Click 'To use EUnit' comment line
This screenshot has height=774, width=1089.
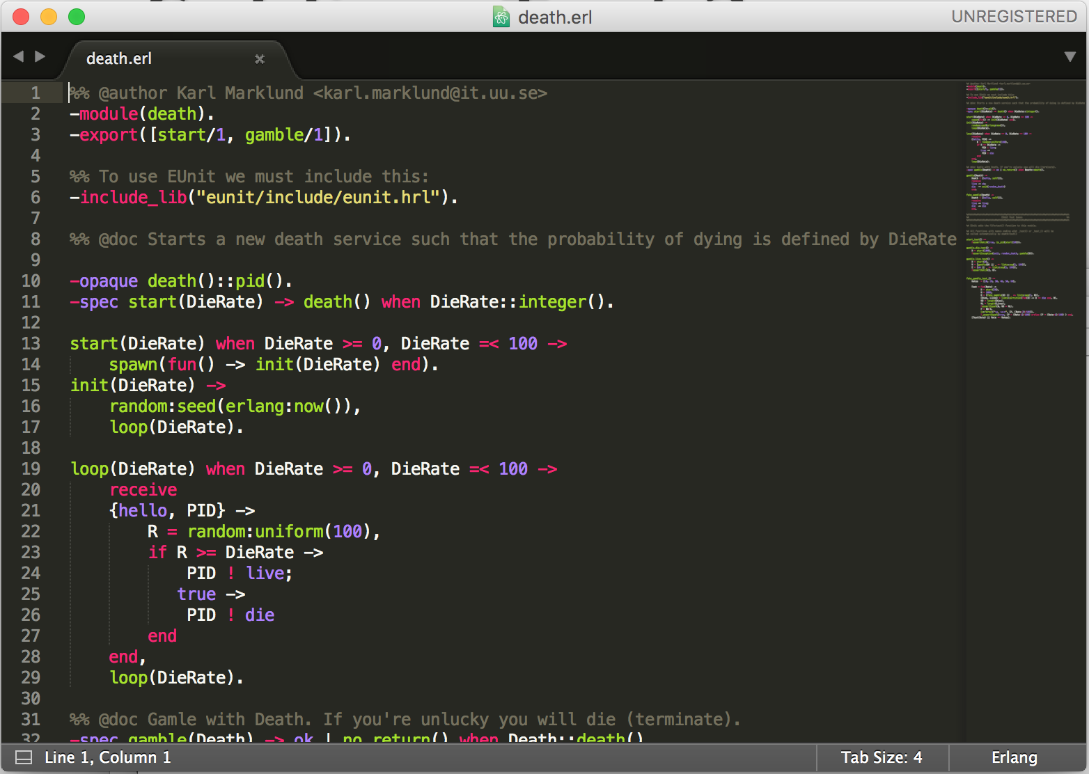[249, 177]
